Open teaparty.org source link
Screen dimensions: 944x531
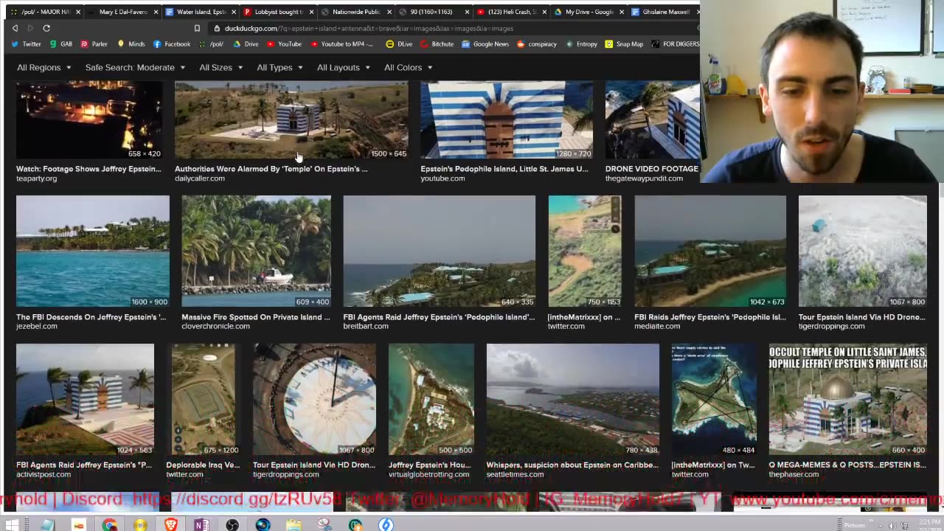(36, 178)
